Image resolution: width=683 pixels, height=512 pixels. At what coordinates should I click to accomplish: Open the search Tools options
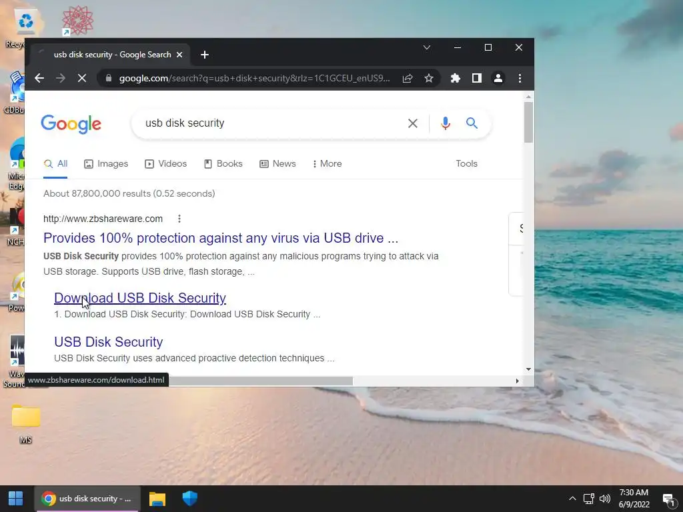point(466,164)
